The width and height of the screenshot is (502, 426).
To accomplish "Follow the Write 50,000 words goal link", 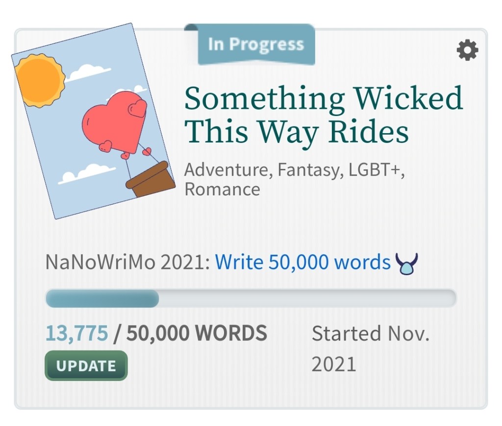I will pyautogui.click(x=302, y=263).
